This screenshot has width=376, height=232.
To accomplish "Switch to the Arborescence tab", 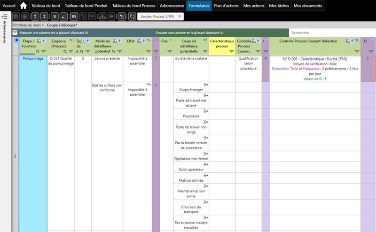I will pyautogui.click(x=172, y=6).
